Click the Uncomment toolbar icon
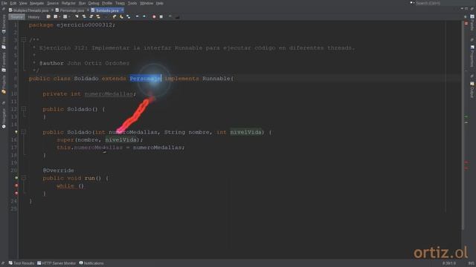Image resolution: width=476 pixels, height=267 pixels. tap(177, 17)
